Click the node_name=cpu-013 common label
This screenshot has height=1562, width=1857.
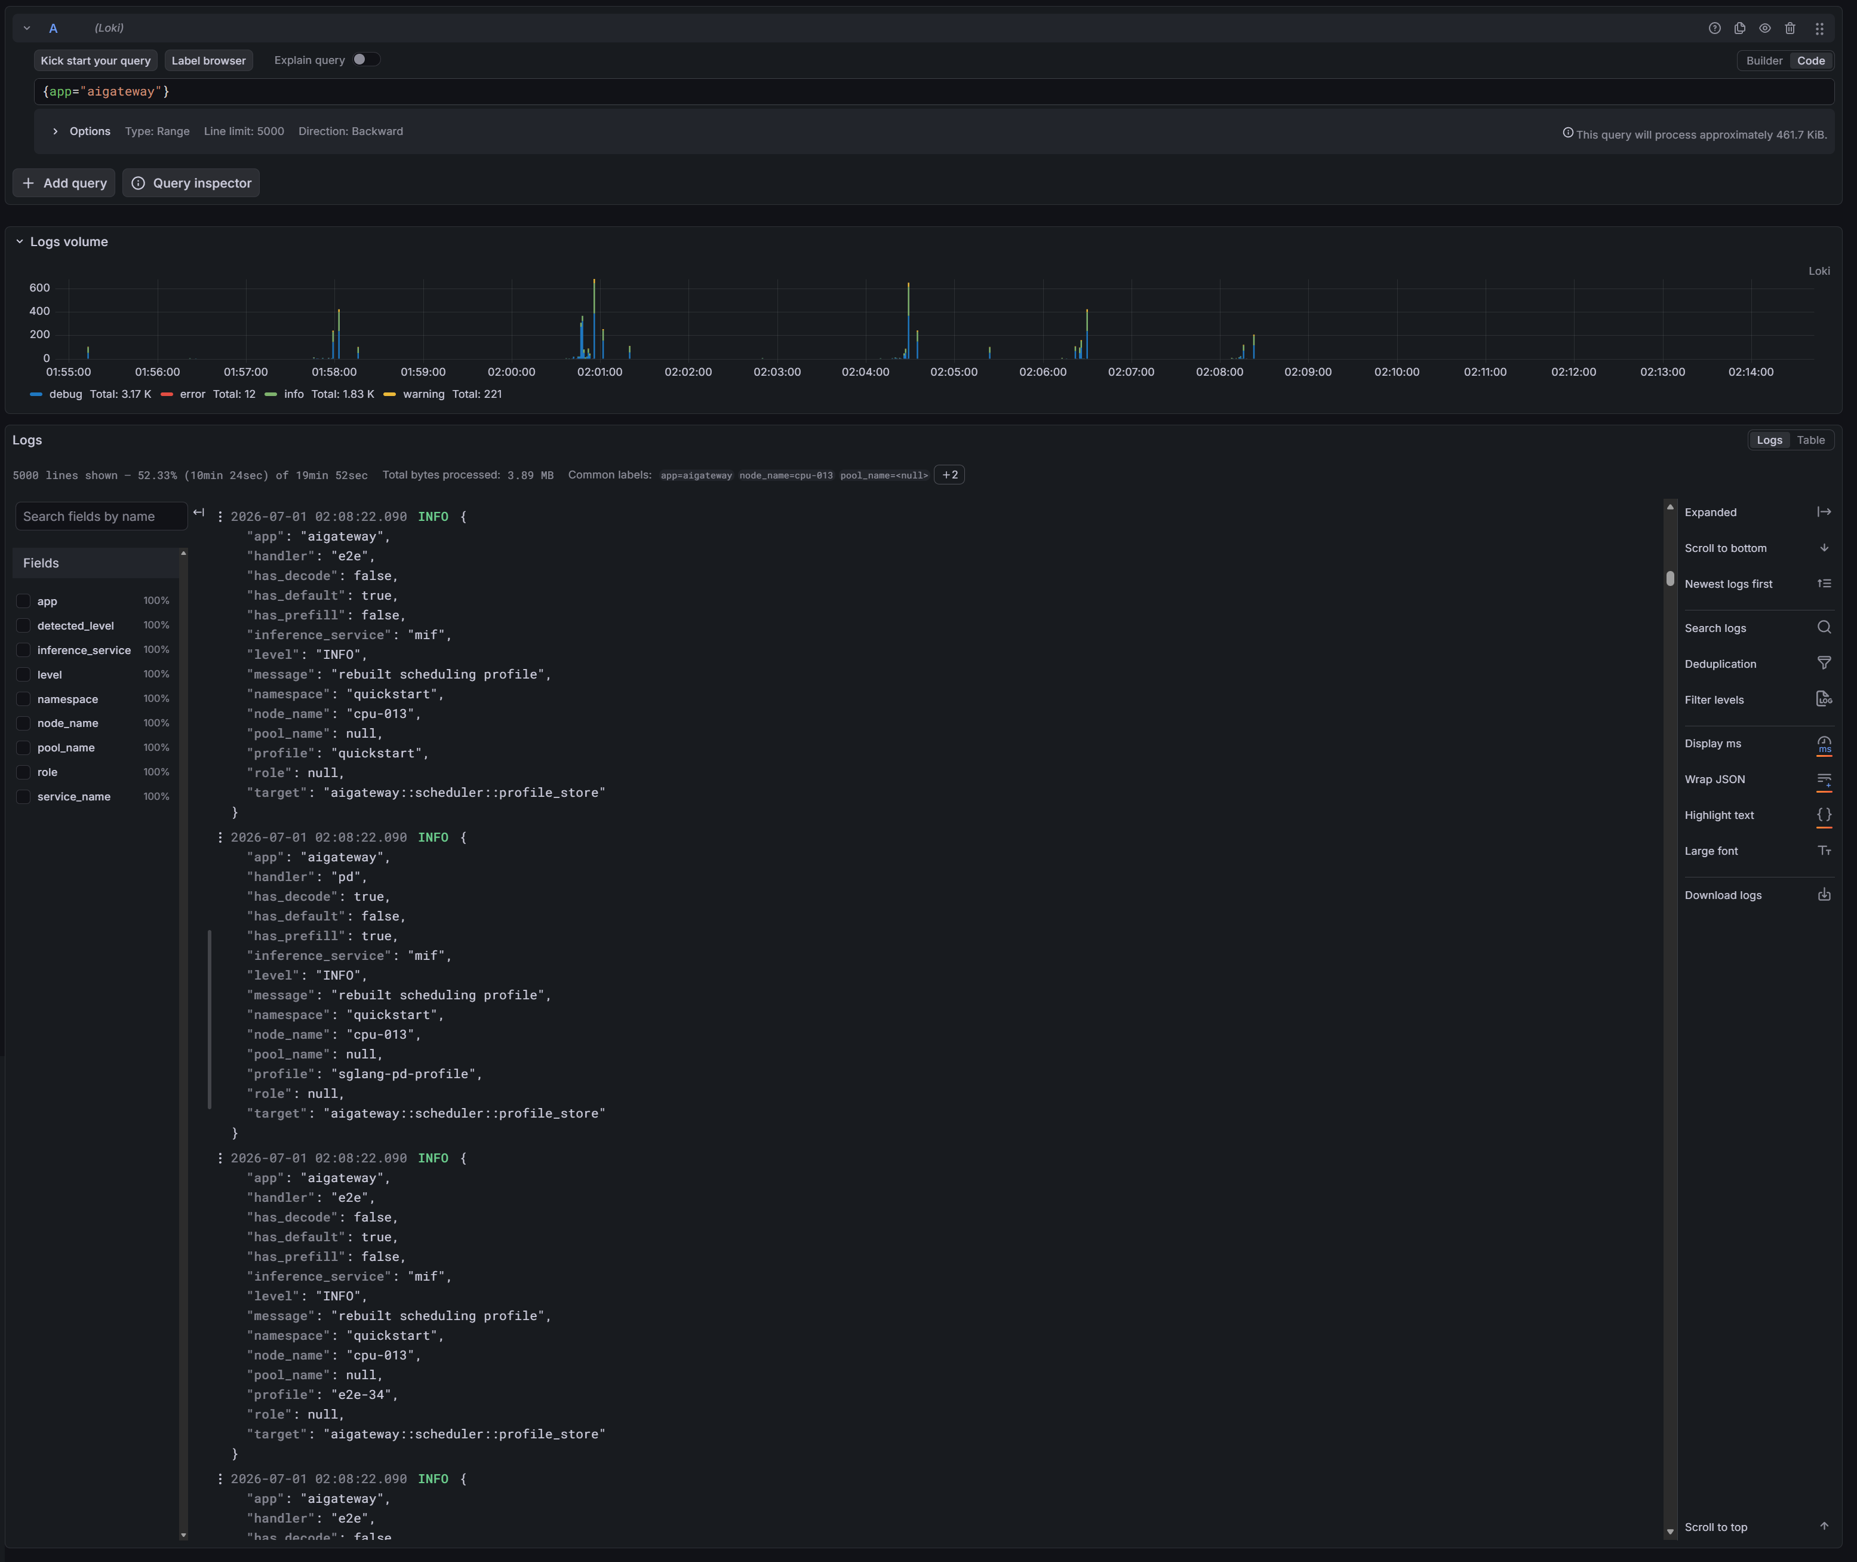point(786,475)
